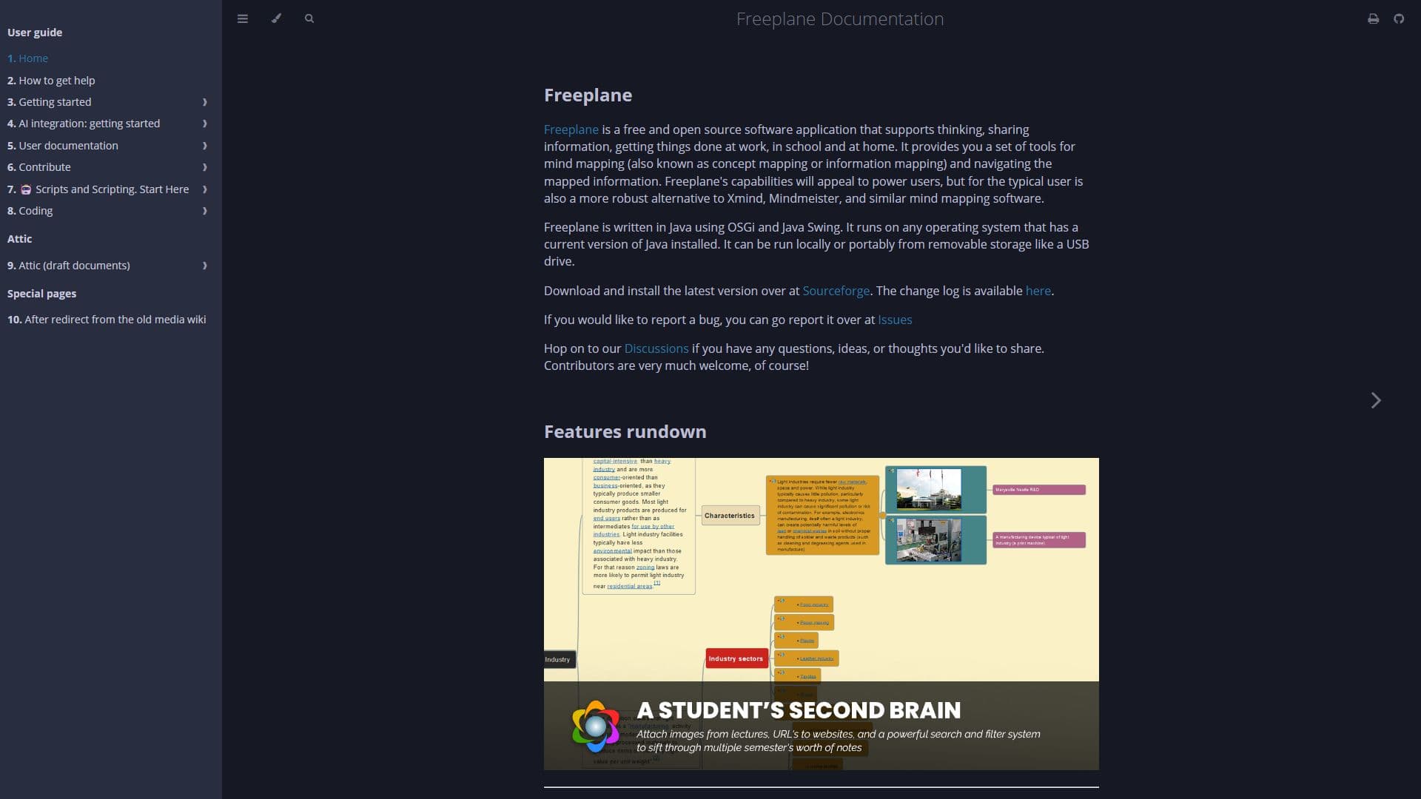Viewport: 1421px width, 799px height.
Task: Click the Special pages sidebar heading
Action: pyautogui.click(x=41, y=294)
